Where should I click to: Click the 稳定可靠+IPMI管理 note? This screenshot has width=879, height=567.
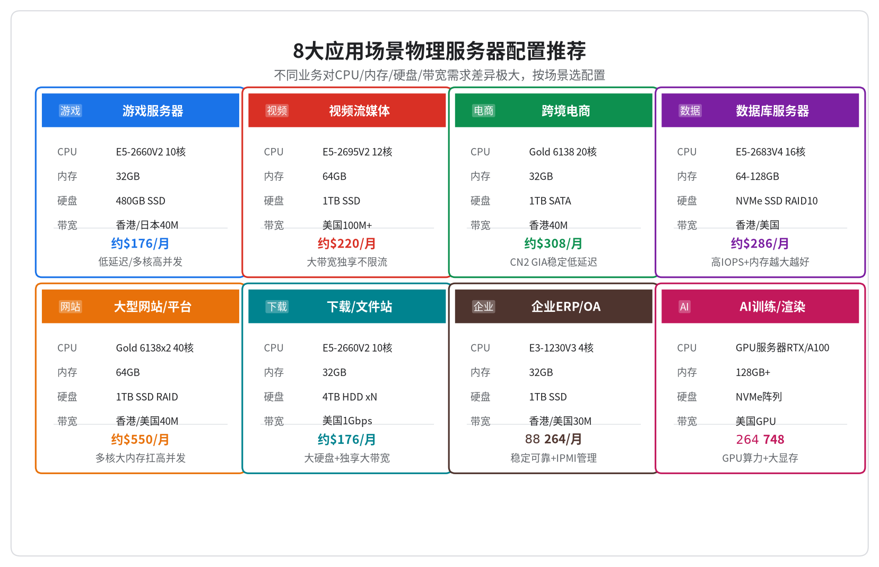pos(553,458)
